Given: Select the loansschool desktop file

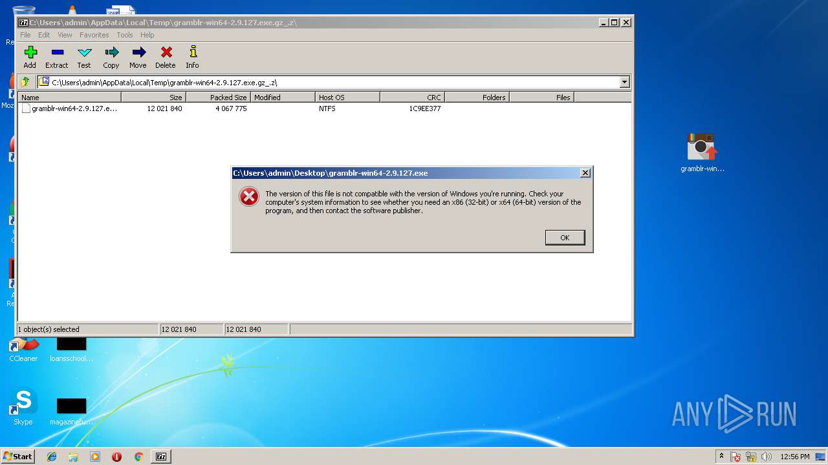Looking at the screenshot, I should tap(71, 349).
